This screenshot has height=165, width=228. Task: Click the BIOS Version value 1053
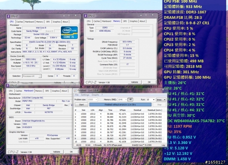[47, 124]
